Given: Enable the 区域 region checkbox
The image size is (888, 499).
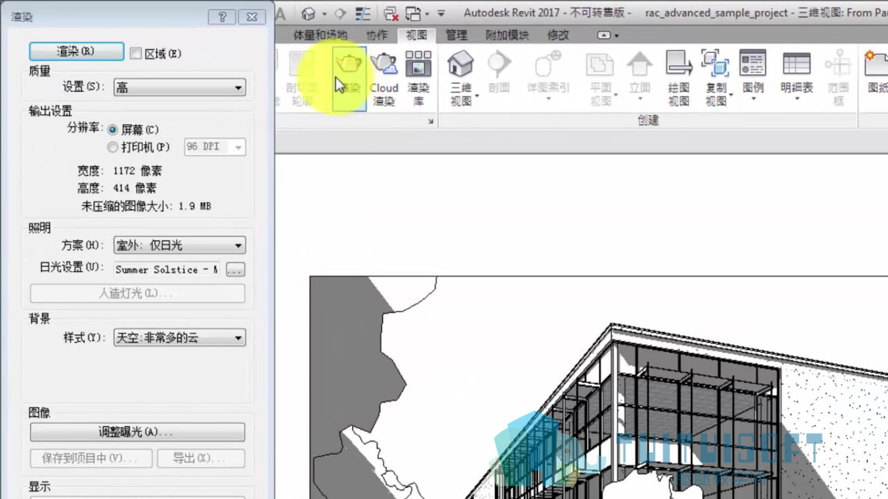Looking at the screenshot, I should pos(136,53).
